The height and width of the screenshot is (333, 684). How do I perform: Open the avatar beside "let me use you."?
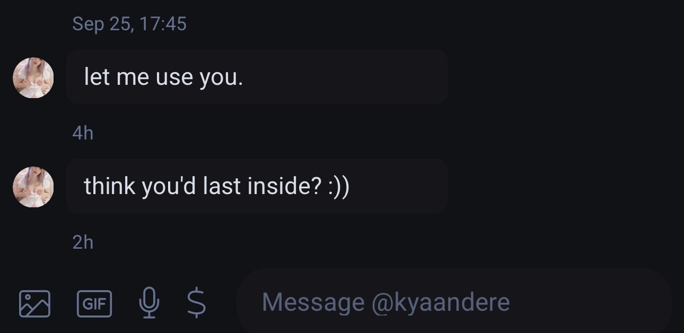(33, 77)
